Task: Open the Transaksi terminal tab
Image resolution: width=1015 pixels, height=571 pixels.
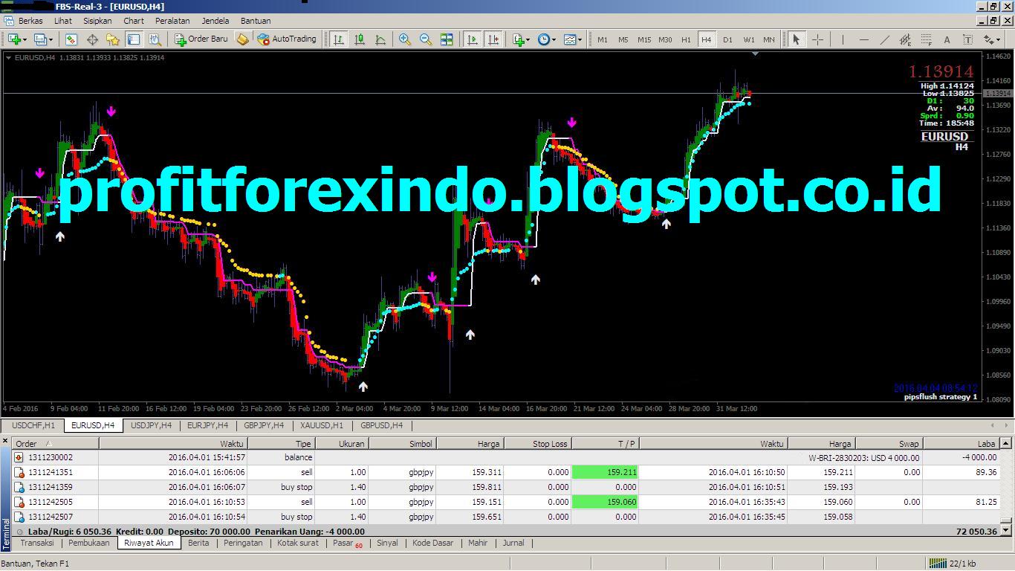Action: click(x=37, y=543)
